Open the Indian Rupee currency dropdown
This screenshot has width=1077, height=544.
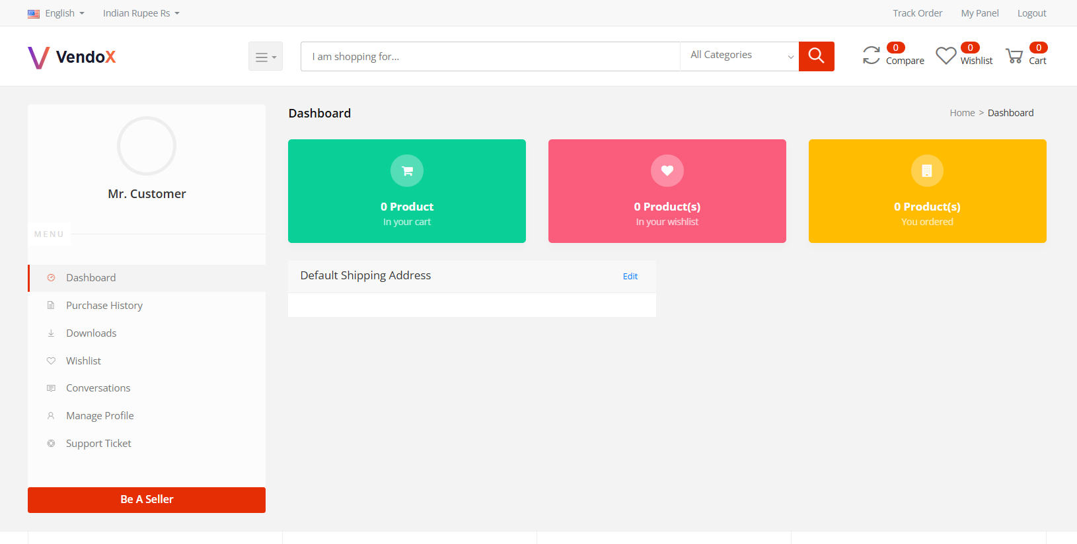click(141, 13)
